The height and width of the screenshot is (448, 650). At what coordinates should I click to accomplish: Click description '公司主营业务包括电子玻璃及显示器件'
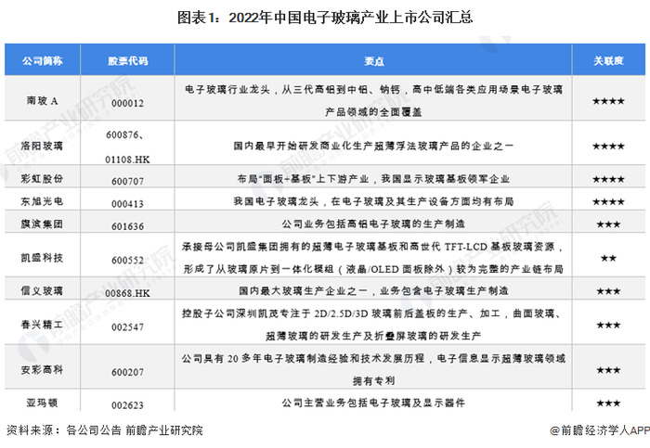(373, 403)
